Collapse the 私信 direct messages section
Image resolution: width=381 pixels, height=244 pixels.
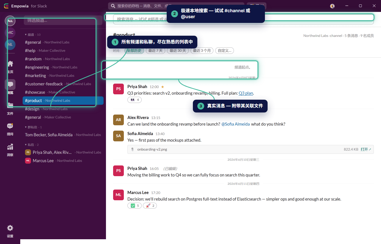click(x=32, y=145)
